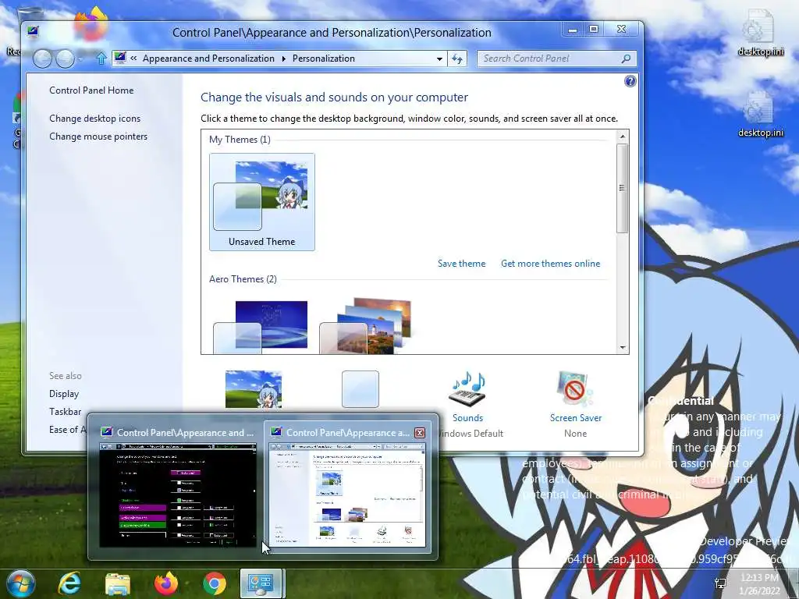Click the Forward navigation arrow
This screenshot has width=799, height=599.
click(x=66, y=58)
